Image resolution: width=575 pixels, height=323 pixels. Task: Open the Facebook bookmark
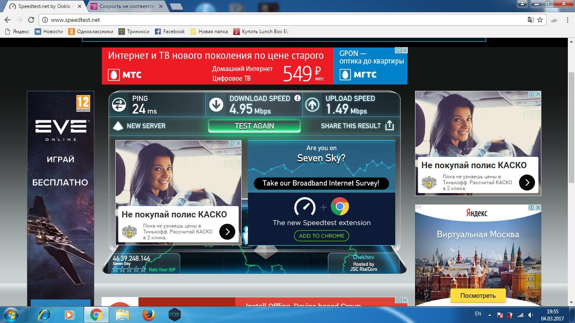(x=170, y=32)
